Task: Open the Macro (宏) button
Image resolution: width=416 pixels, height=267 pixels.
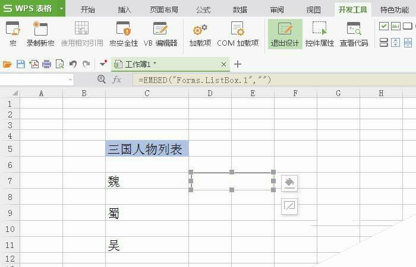Action: (x=12, y=34)
